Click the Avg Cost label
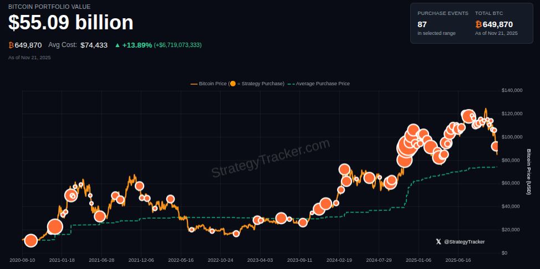 [x=63, y=45]
